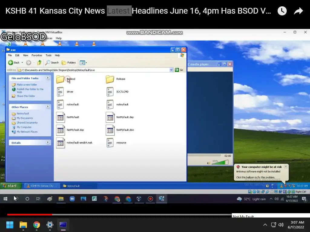Click the YouTube Share arrow icon
310x232 pixels.
[x=298, y=11]
